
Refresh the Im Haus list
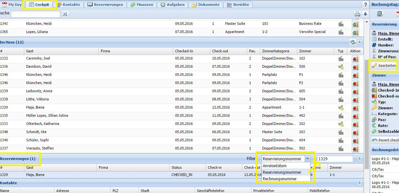click(x=353, y=42)
